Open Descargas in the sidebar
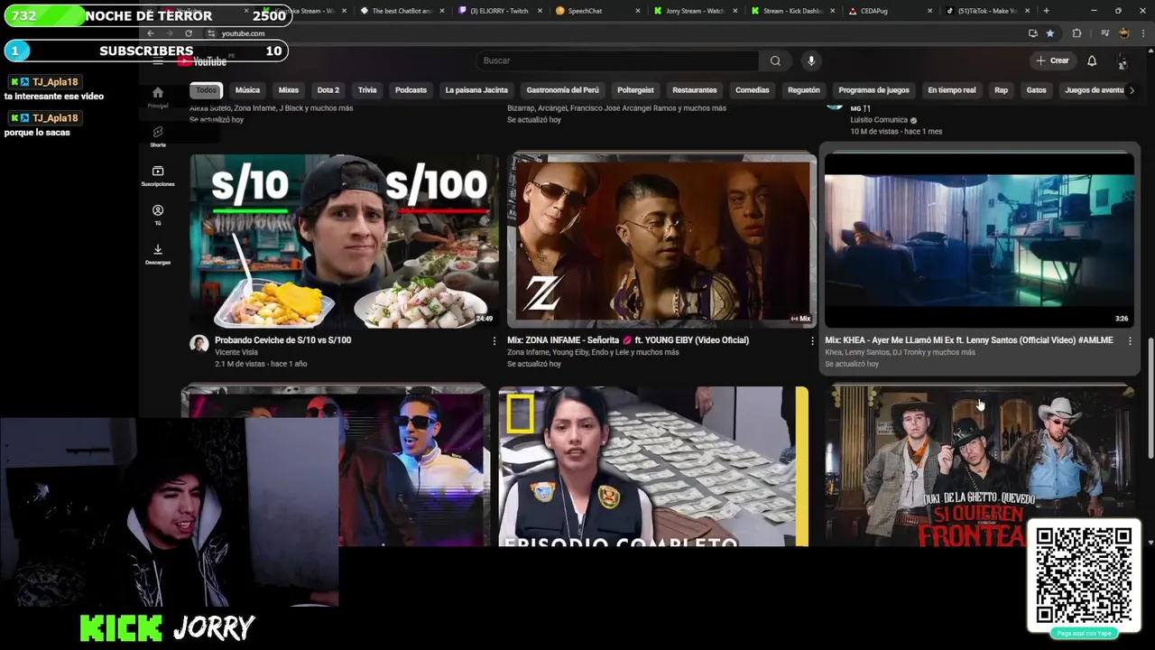Viewport: 1155px width, 650px height. (x=158, y=253)
